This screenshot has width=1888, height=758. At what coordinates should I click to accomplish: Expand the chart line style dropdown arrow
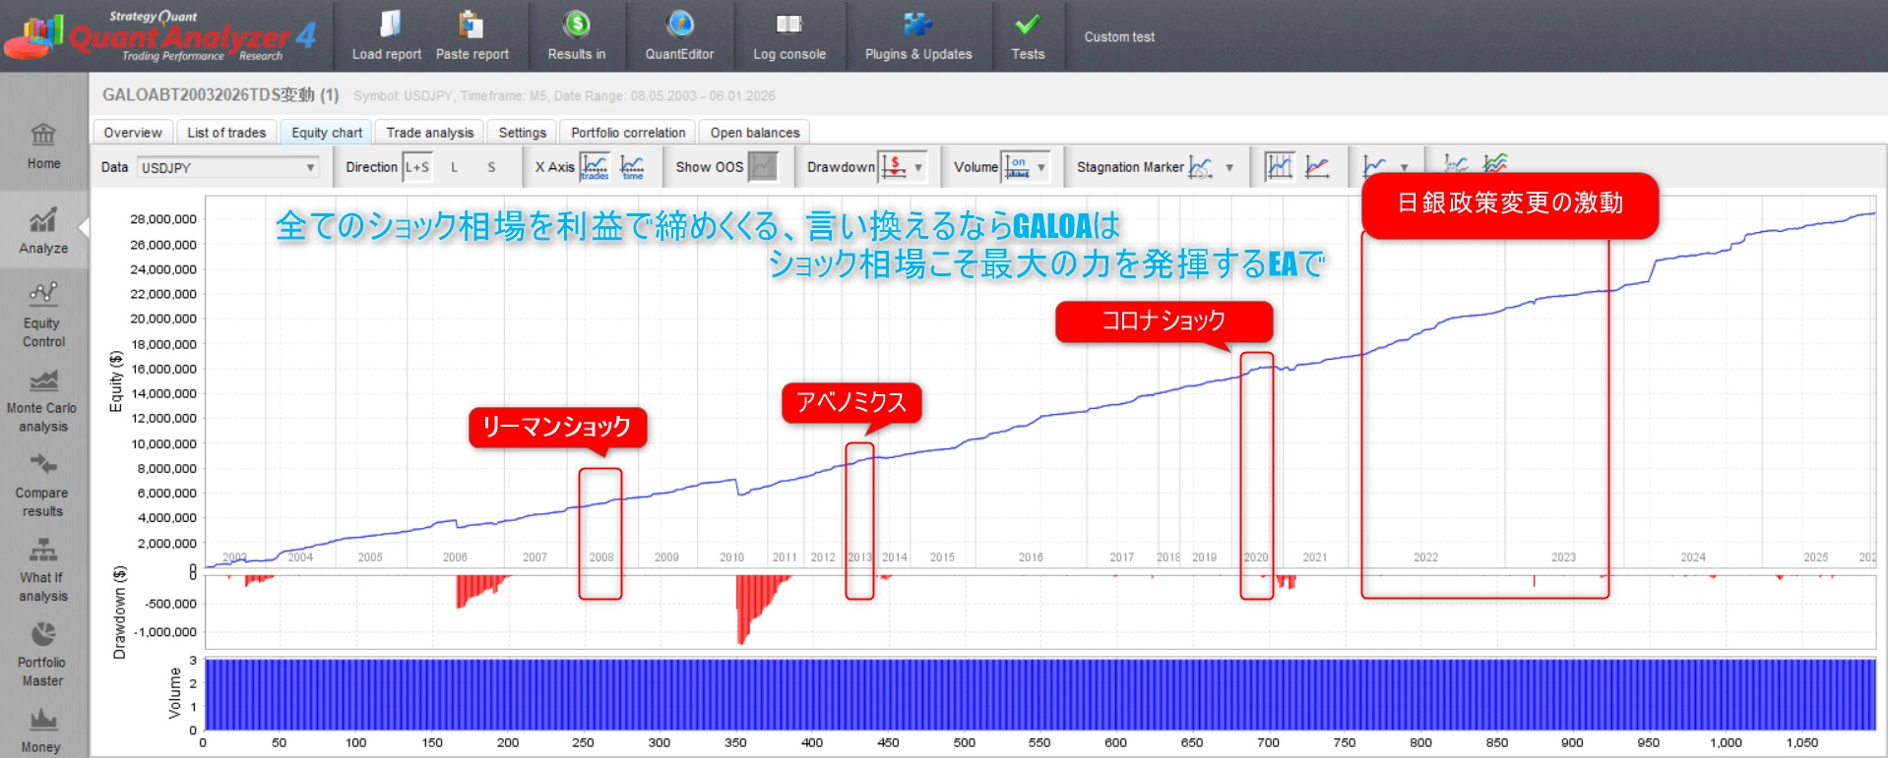1404,168
